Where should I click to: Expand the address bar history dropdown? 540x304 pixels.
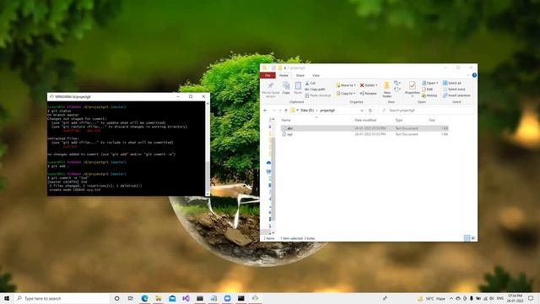[362, 111]
